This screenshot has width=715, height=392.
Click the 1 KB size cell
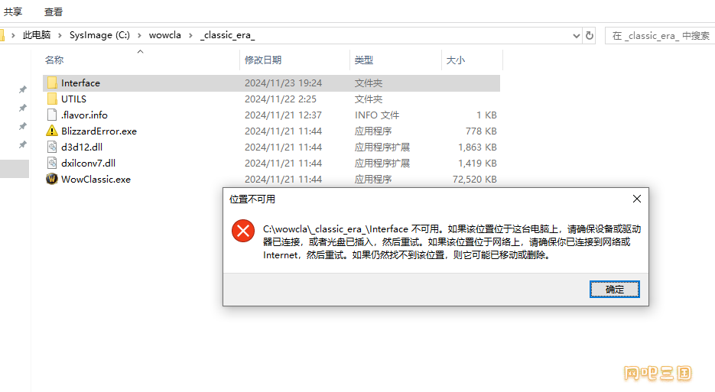(486, 115)
